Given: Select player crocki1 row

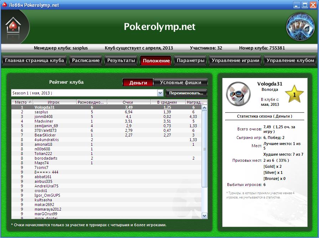Looking at the screenshot, I should [107, 191].
